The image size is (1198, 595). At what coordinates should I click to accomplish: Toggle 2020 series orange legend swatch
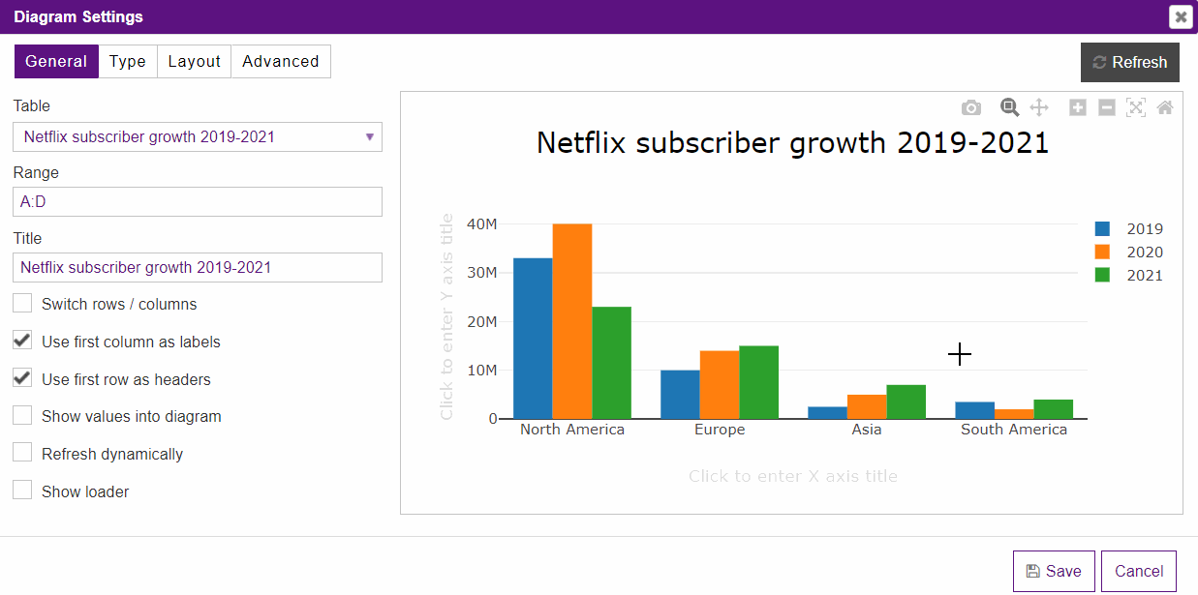[x=1102, y=253]
